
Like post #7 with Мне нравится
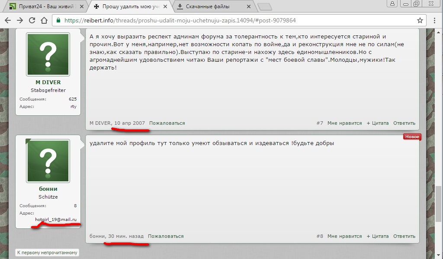tap(344, 123)
